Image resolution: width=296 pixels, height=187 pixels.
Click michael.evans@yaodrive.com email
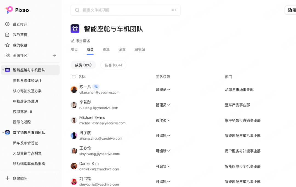coord(102,123)
